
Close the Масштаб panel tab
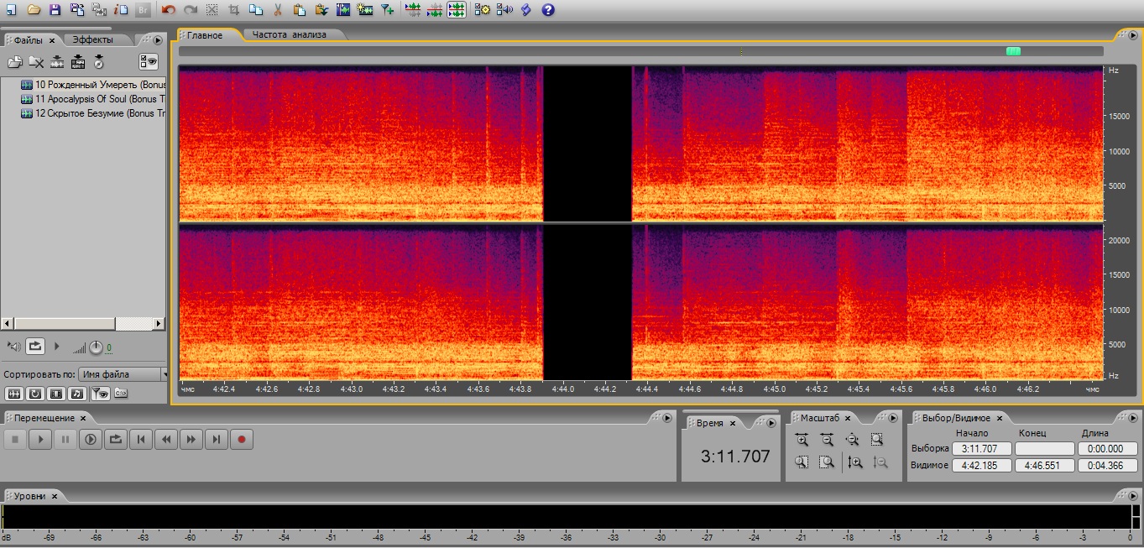pos(847,418)
